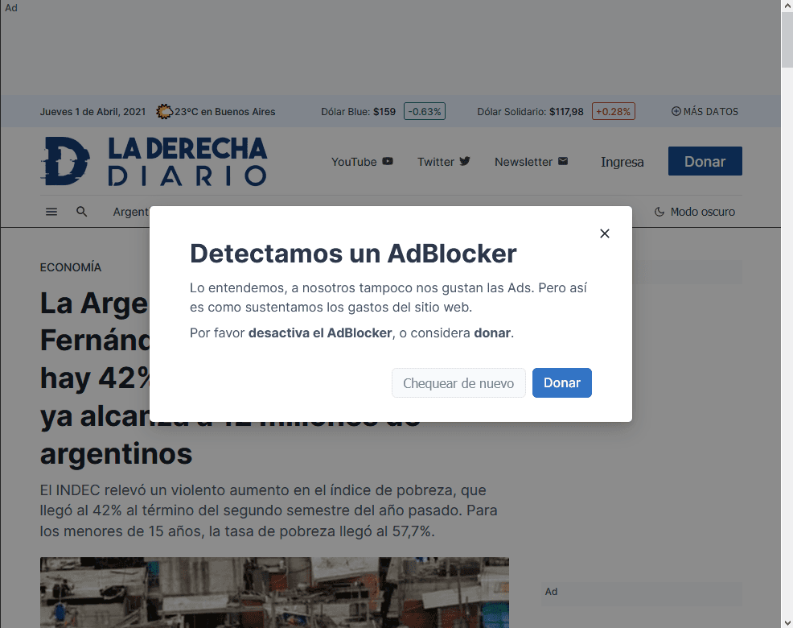Click the date 'Jueves 1 de Abril, 2021'
The height and width of the screenshot is (628, 793).
pos(92,111)
